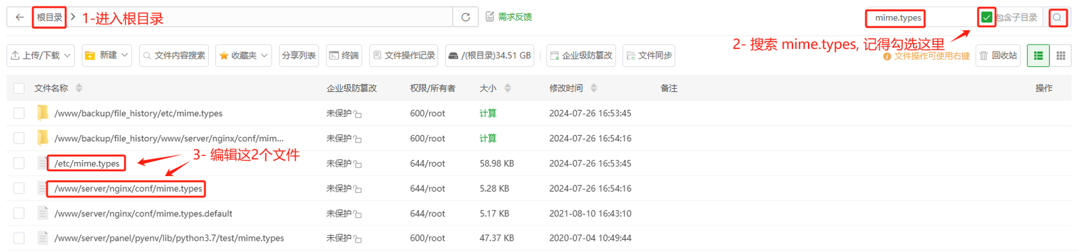Viewport: 1078px width, 252px height.
Task: Click the 根目录 breadcrumb
Action: click(x=49, y=17)
